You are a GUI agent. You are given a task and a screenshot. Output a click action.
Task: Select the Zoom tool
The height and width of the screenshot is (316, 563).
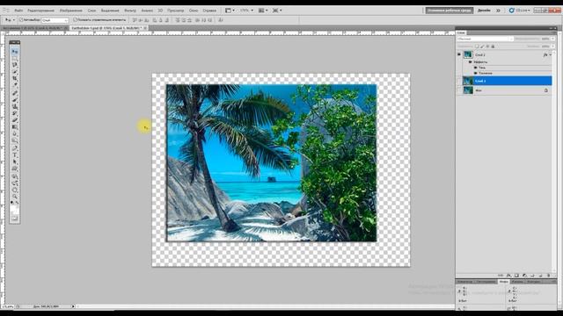[15, 197]
